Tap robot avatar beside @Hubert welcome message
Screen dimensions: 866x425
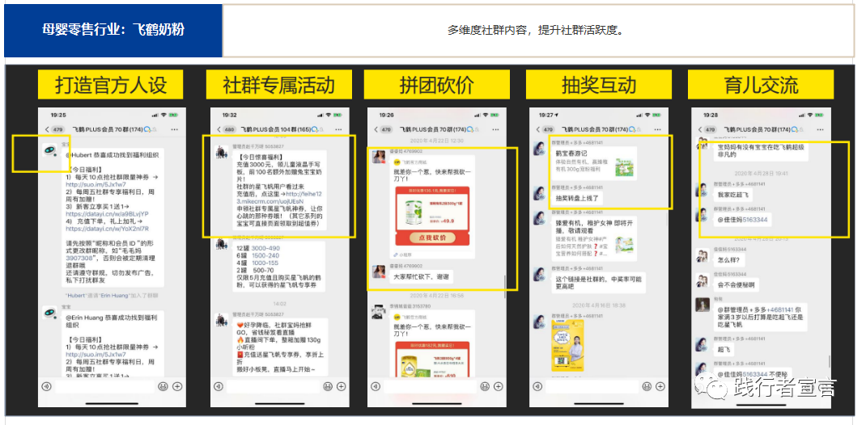(x=50, y=152)
